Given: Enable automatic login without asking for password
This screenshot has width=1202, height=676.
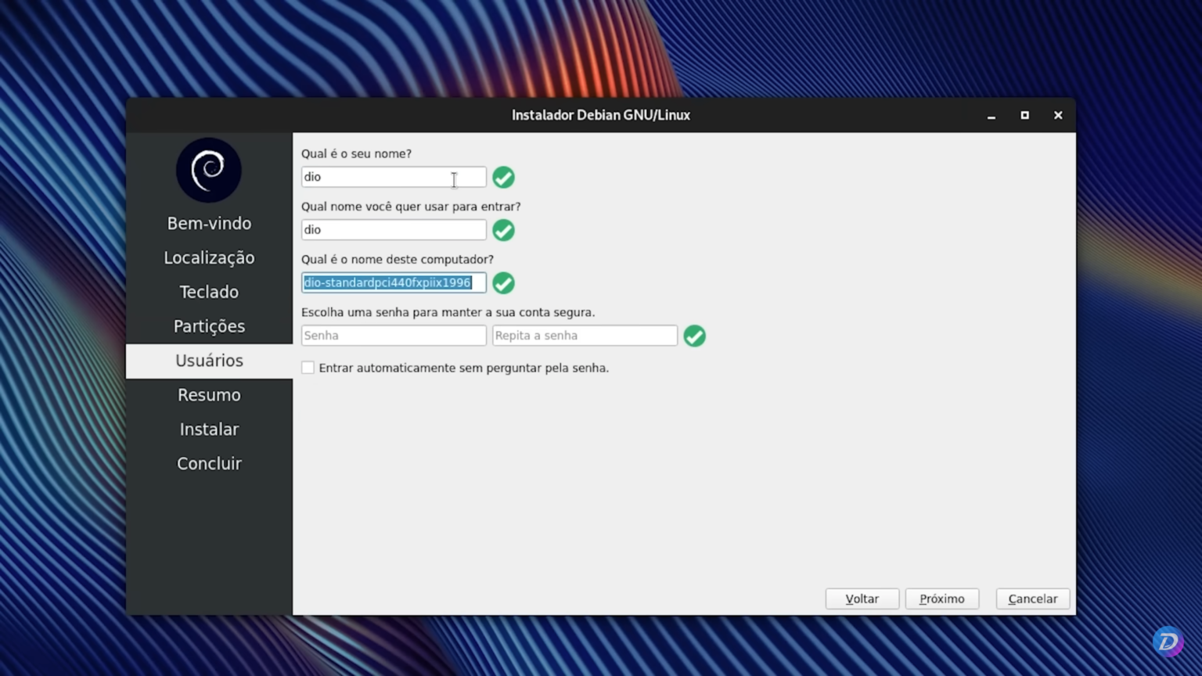Looking at the screenshot, I should pos(308,367).
